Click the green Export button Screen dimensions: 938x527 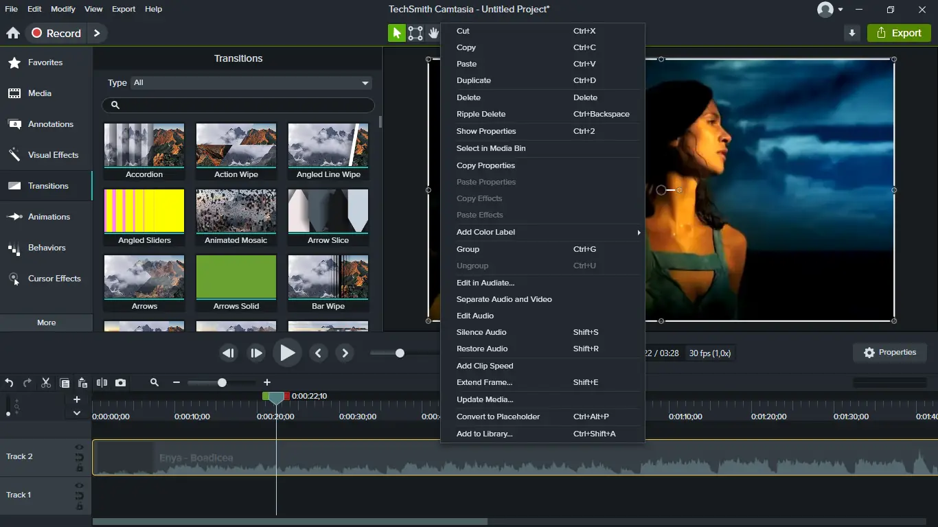coord(899,33)
